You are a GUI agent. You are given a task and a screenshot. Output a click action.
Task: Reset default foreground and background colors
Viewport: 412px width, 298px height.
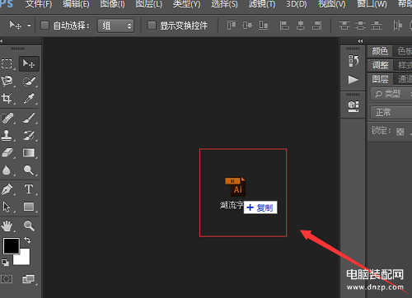[x=5, y=263]
